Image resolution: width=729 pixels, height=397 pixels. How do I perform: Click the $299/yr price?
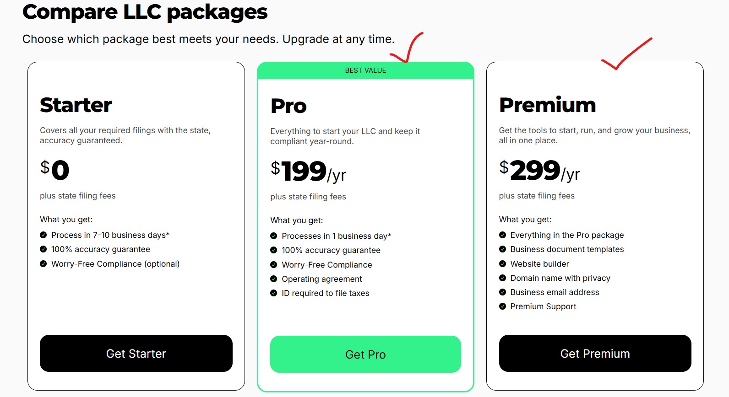pyautogui.click(x=539, y=171)
